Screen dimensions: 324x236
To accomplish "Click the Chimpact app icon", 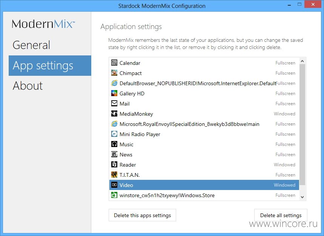I will coord(114,73).
